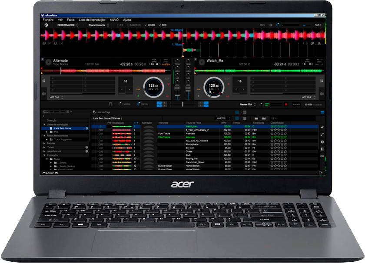365x263 pixels.
Task: Uncheck the REC checkbox
Action: point(160,25)
